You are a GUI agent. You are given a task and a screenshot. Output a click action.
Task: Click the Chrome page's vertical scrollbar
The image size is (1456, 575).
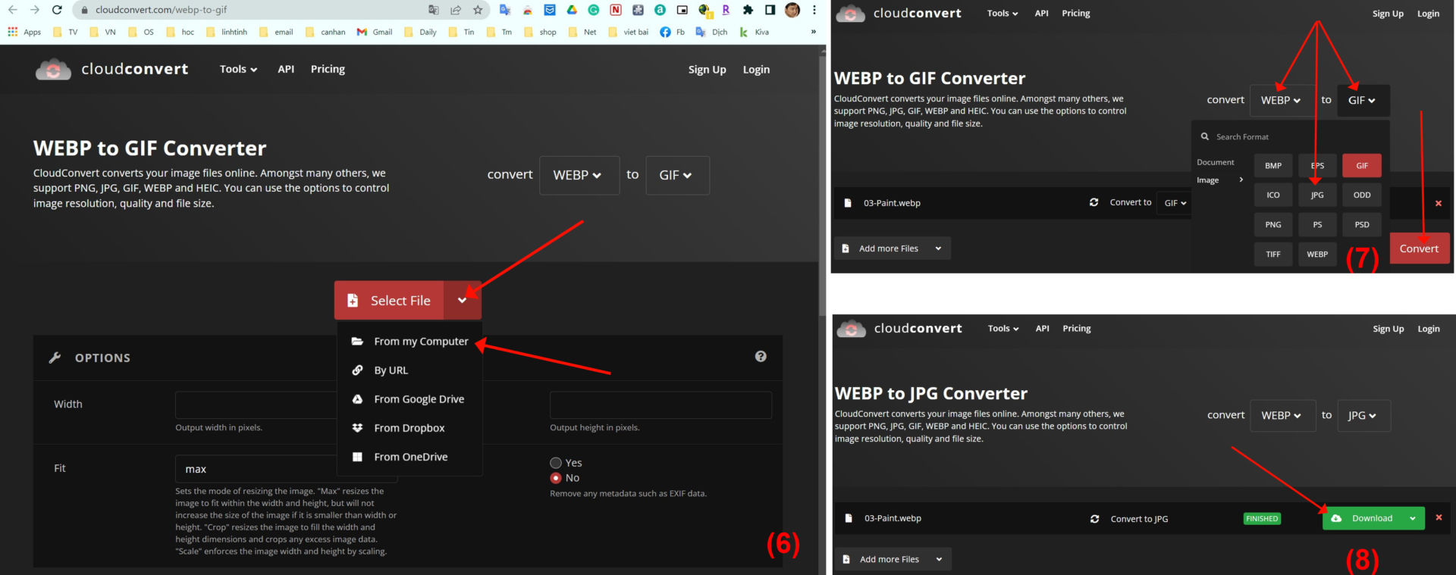point(822,186)
